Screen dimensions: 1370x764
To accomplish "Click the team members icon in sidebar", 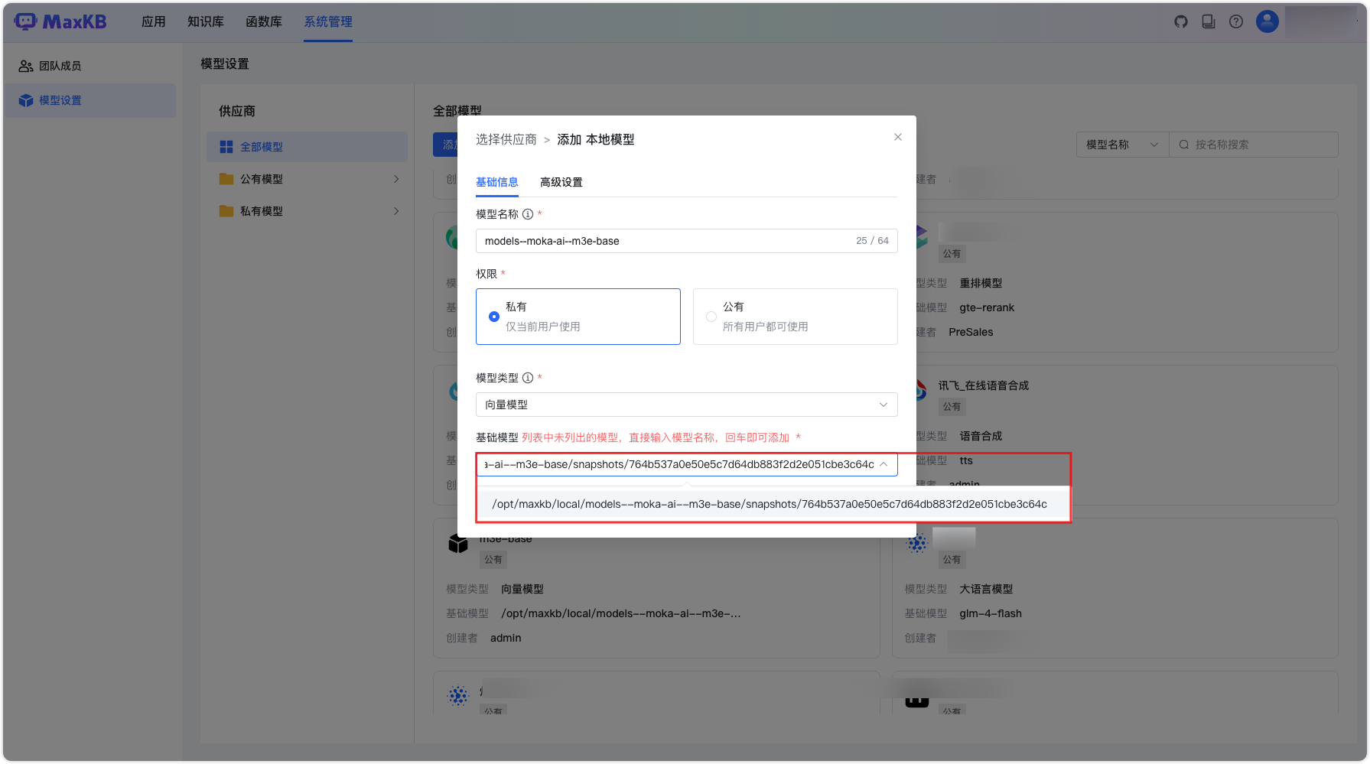I will click(x=26, y=66).
